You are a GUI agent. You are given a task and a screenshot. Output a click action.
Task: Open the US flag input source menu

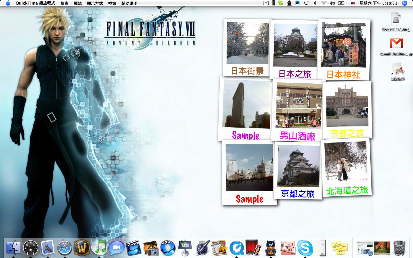point(353,3)
